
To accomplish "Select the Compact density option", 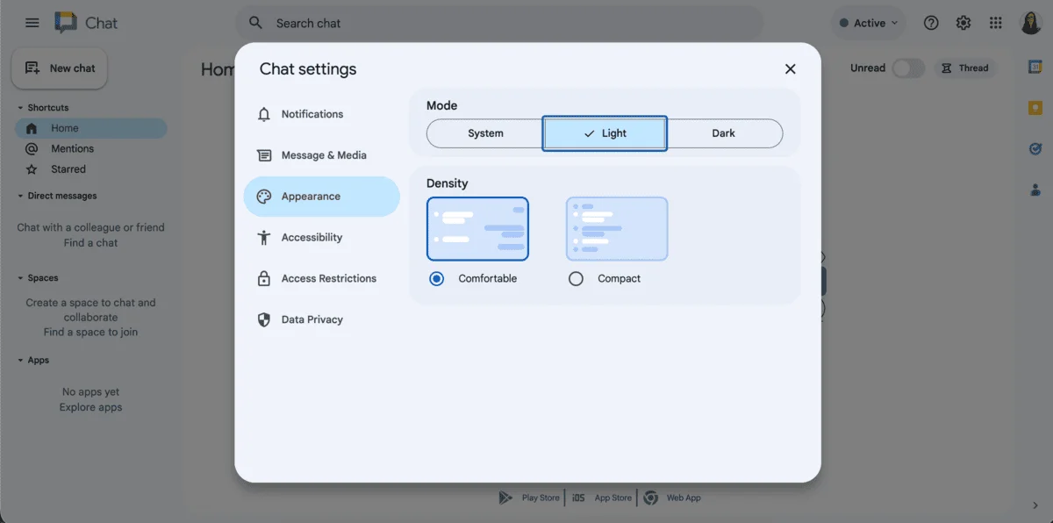I will point(576,278).
